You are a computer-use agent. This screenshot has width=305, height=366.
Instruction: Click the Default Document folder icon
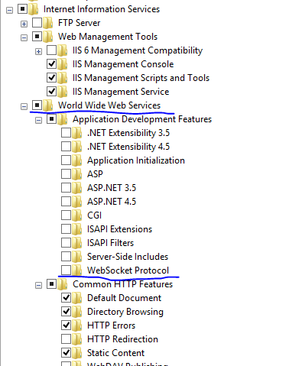click(77, 298)
